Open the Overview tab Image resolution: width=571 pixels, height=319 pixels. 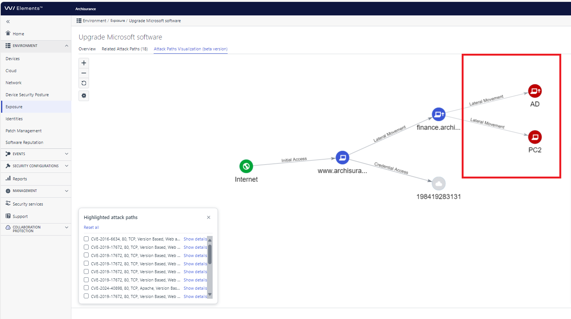click(x=87, y=49)
